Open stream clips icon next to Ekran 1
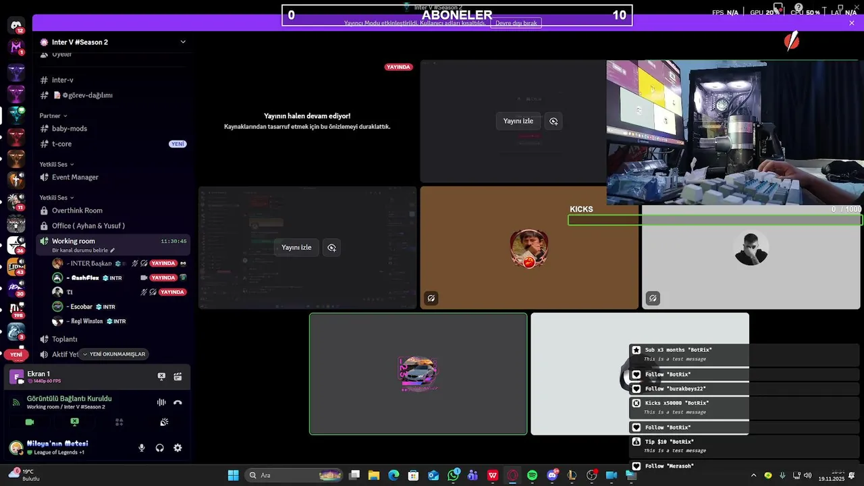This screenshot has height=486, width=864. (x=178, y=377)
